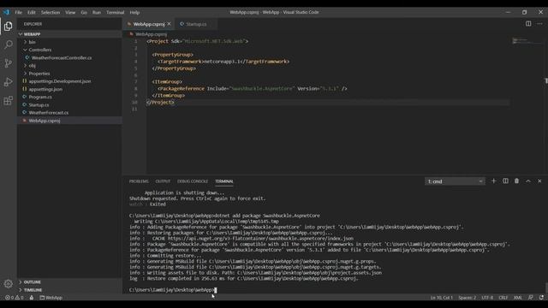Create a new terminal with plus icon
This screenshot has height=308, width=548.
click(x=493, y=181)
